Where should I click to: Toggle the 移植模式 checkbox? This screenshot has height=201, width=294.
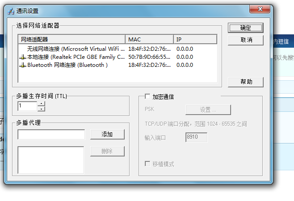147,164
